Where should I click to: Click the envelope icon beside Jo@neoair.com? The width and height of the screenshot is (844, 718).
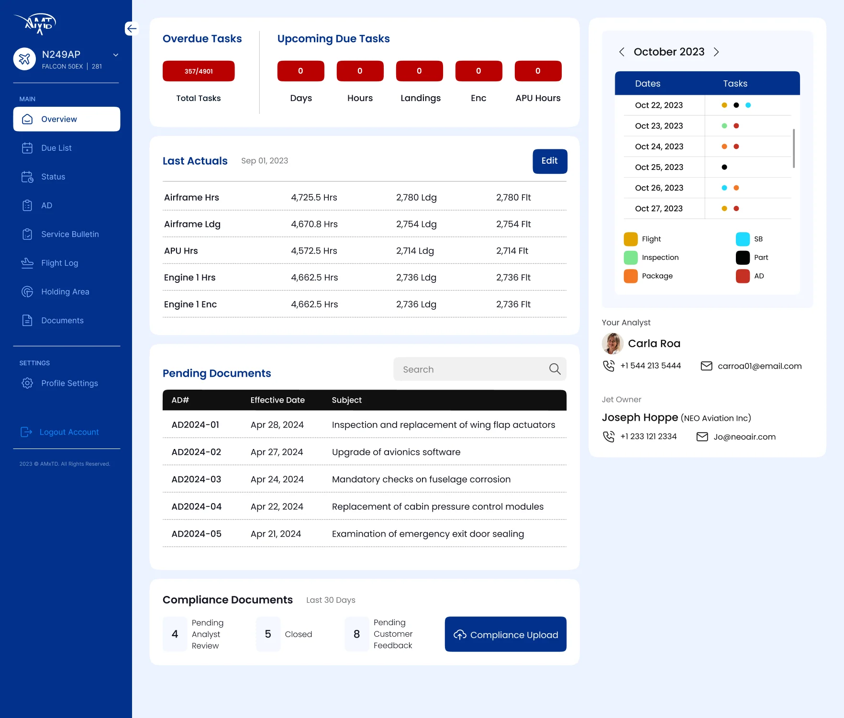702,437
